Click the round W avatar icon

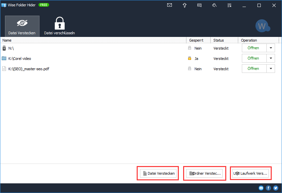[262, 26]
